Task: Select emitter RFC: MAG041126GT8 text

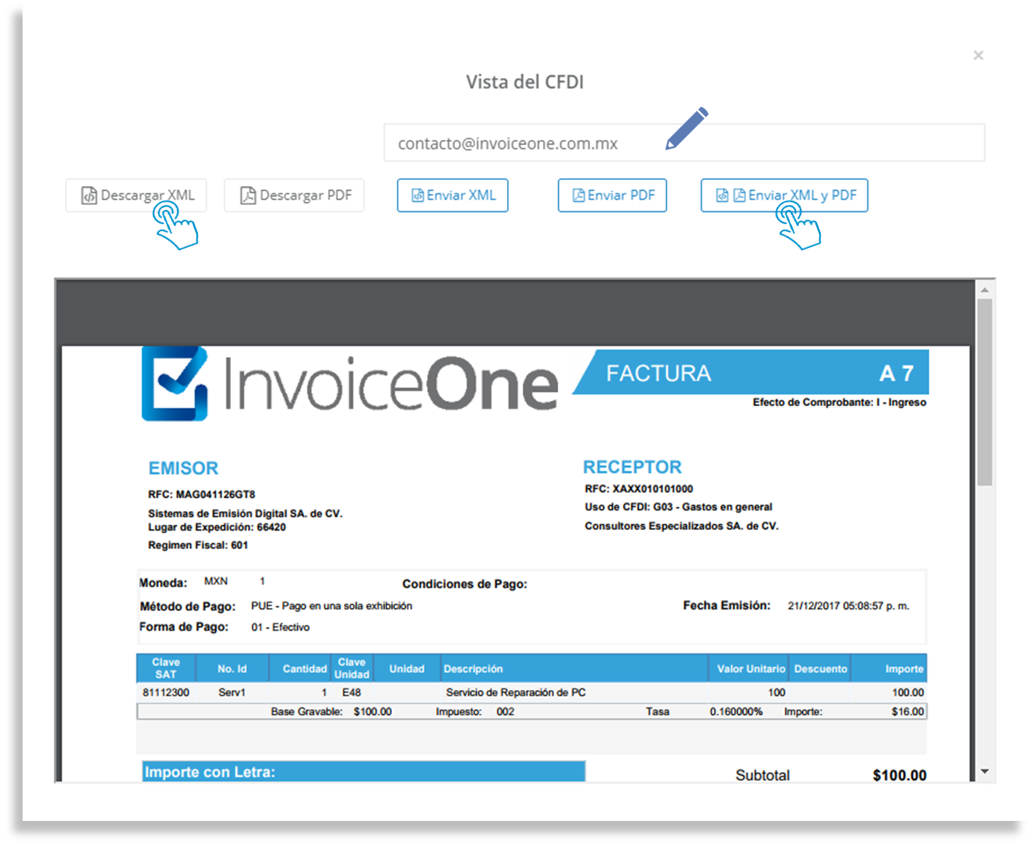Action: point(202,494)
